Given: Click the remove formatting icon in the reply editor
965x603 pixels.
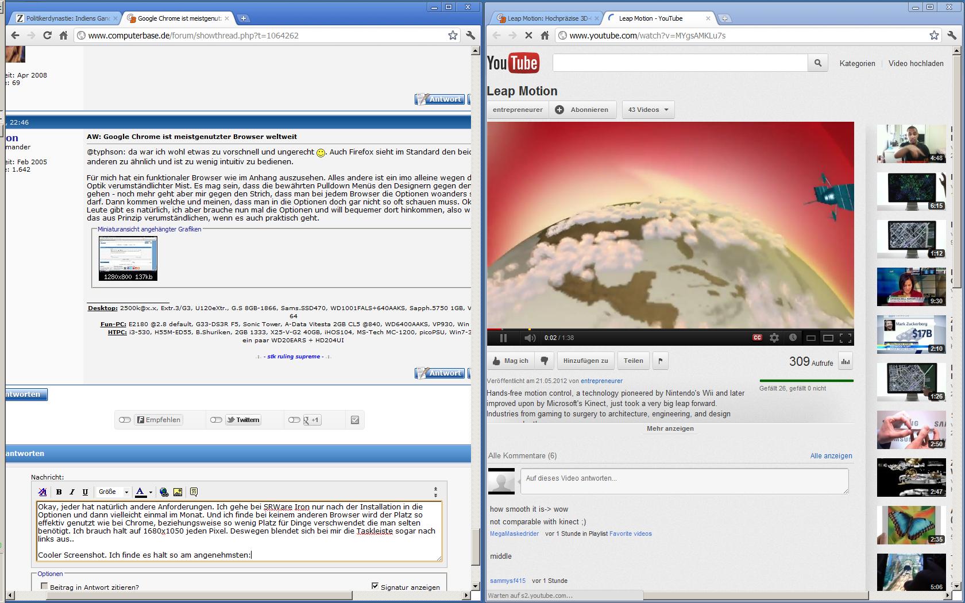Looking at the screenshot, I should 43,492.
